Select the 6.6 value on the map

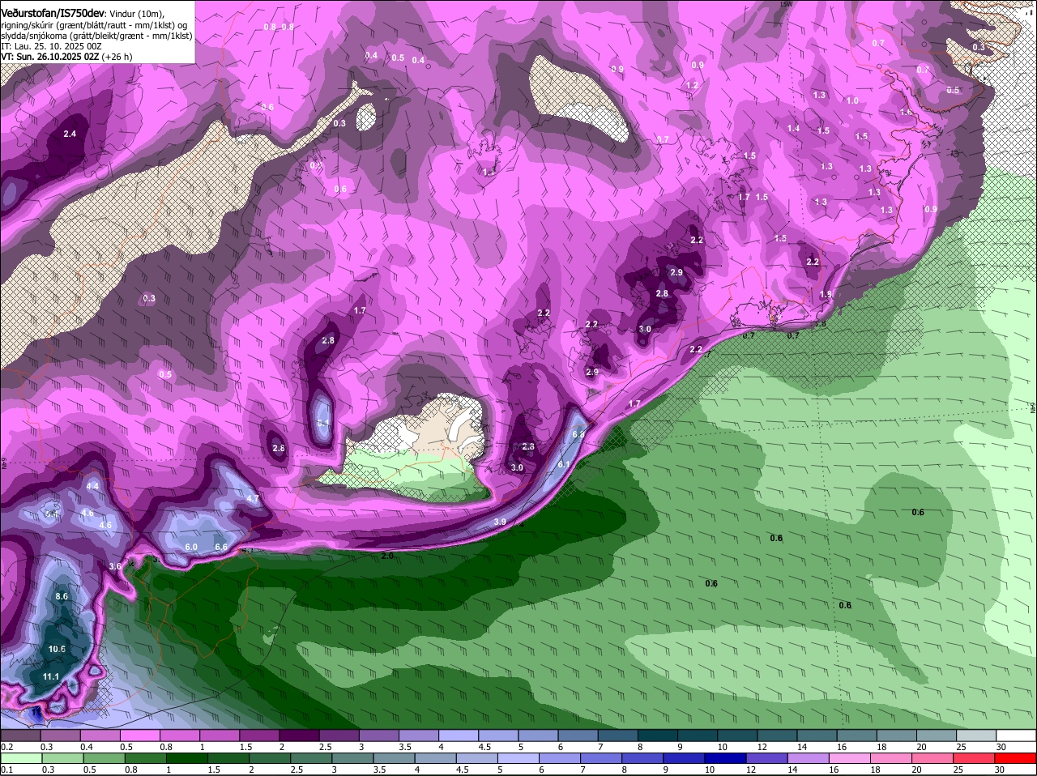[x=221, y=547]
